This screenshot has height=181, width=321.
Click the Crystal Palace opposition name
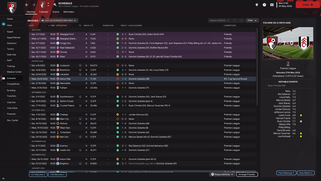[x=67, y=106]
